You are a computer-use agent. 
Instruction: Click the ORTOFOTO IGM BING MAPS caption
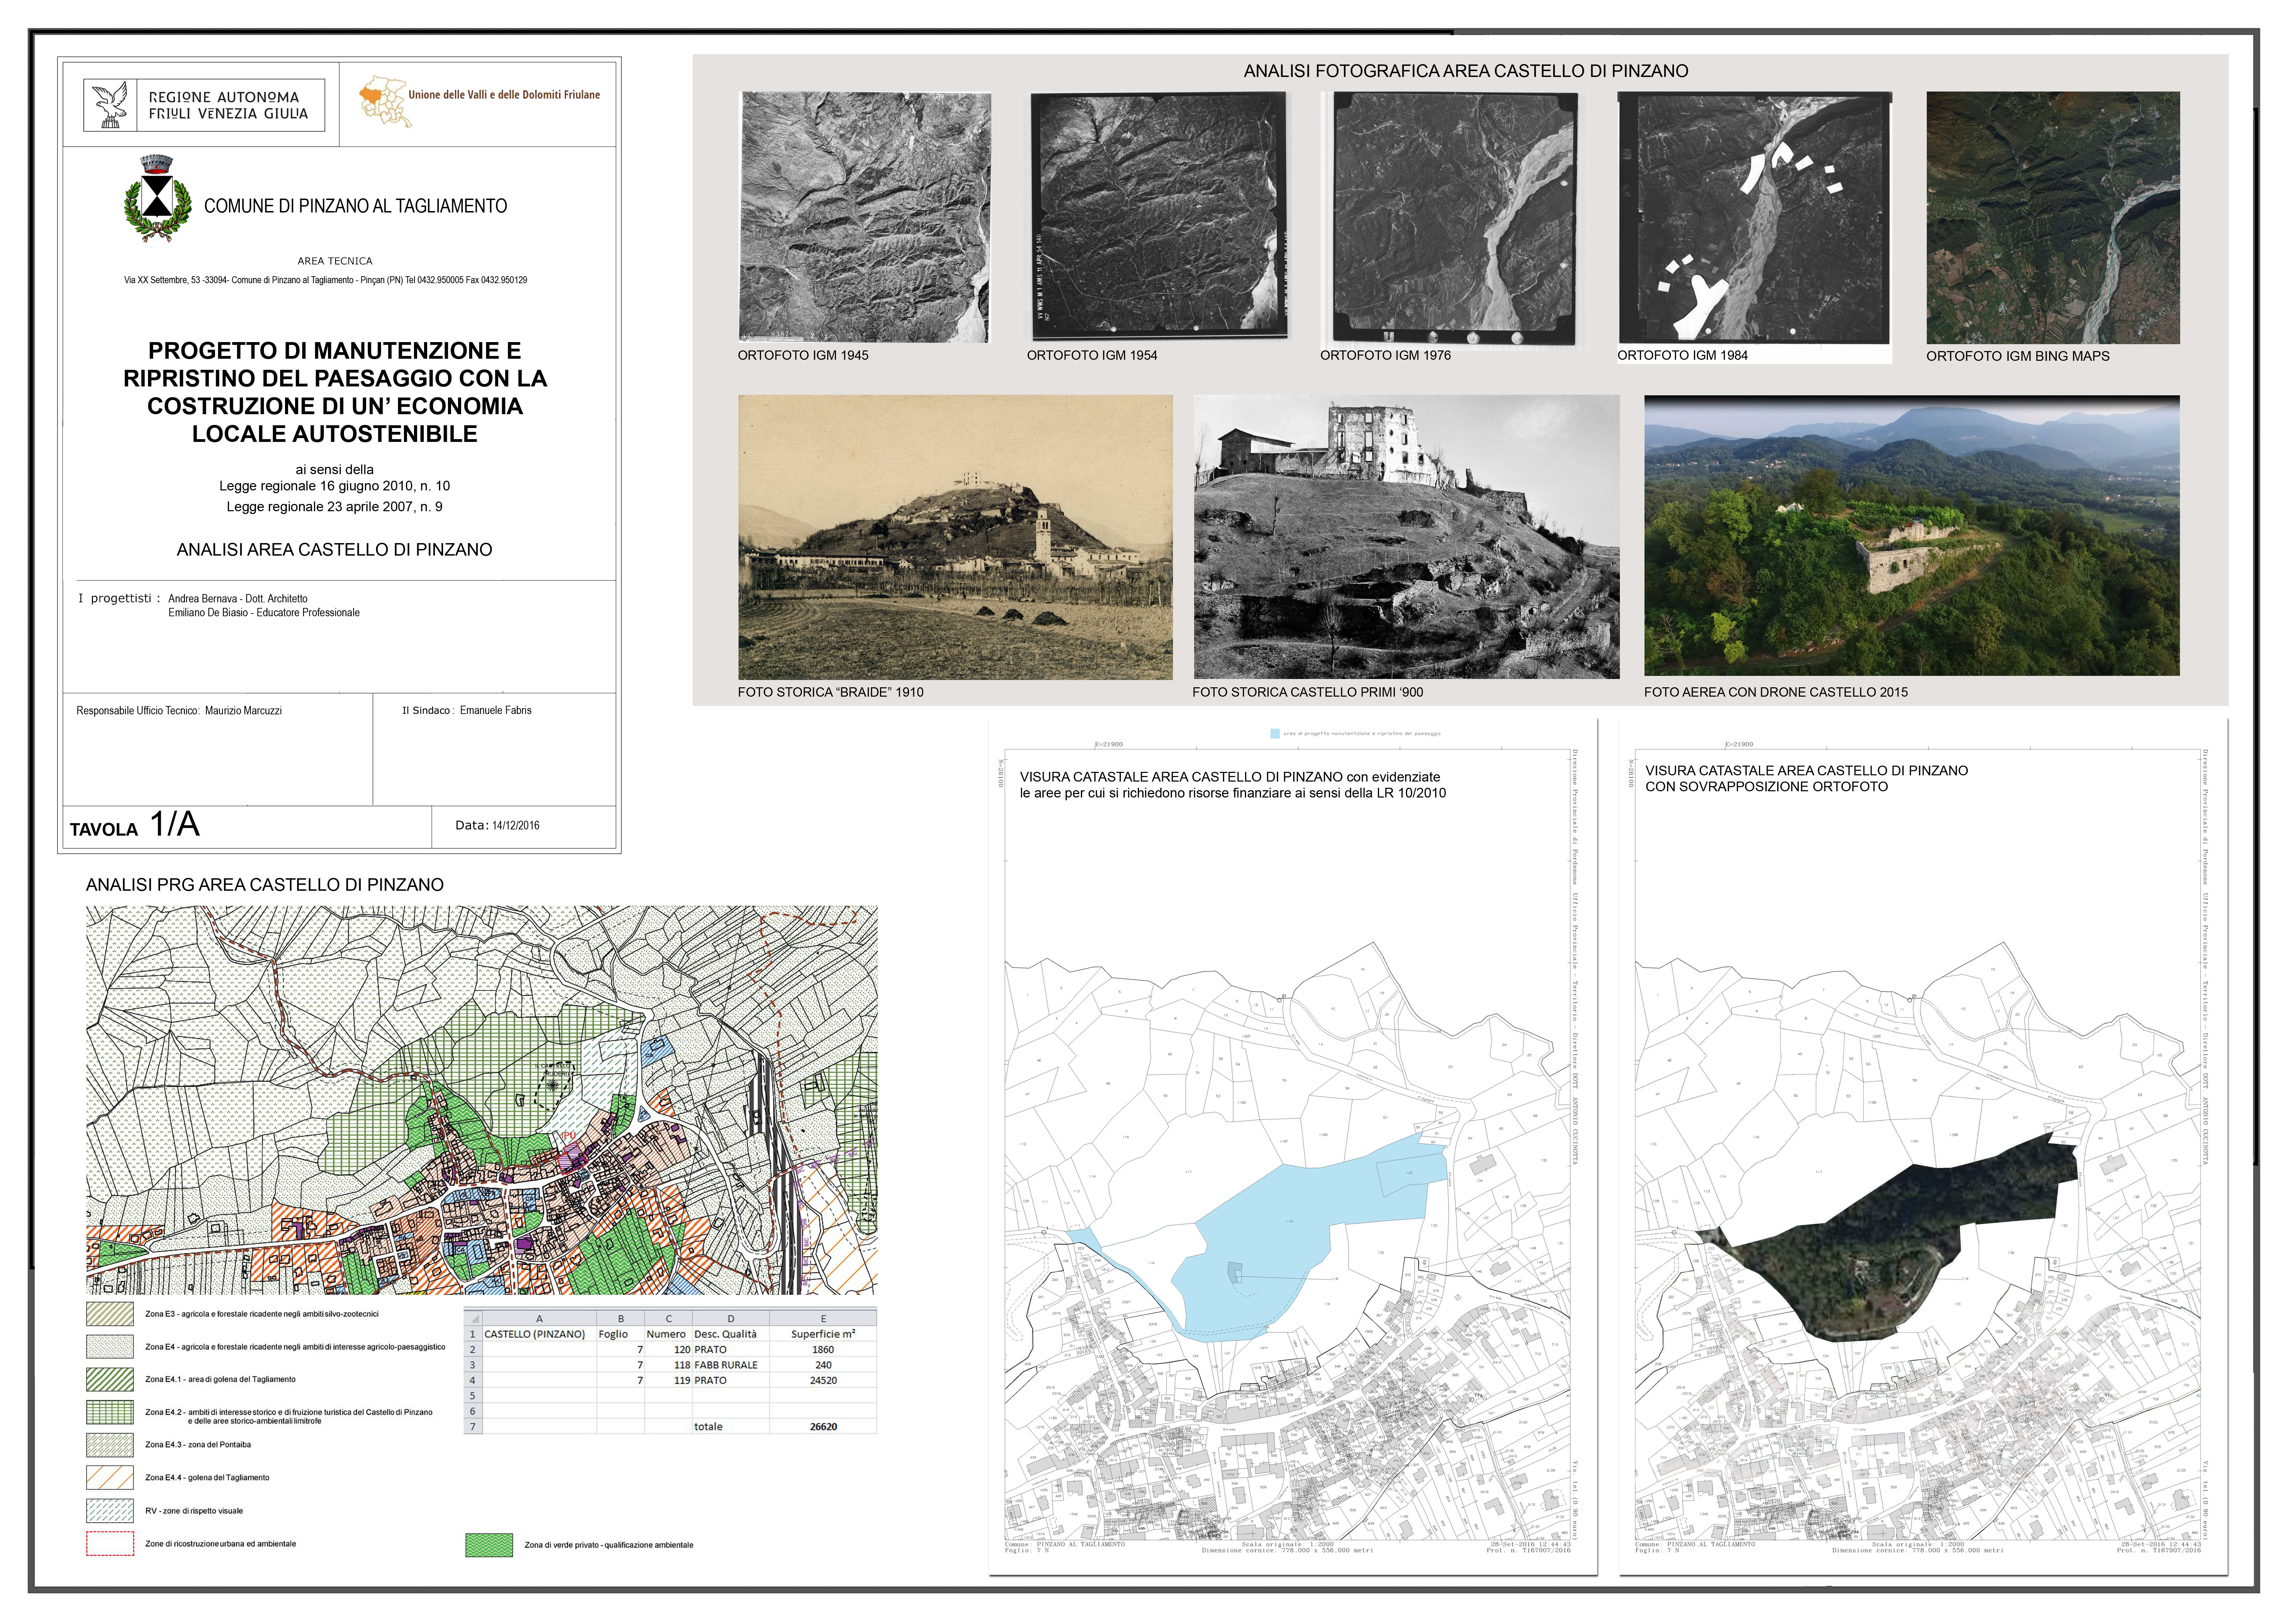click(x=2018, y=356)
